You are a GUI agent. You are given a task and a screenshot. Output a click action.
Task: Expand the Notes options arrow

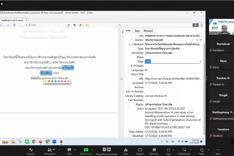[208, 150]
